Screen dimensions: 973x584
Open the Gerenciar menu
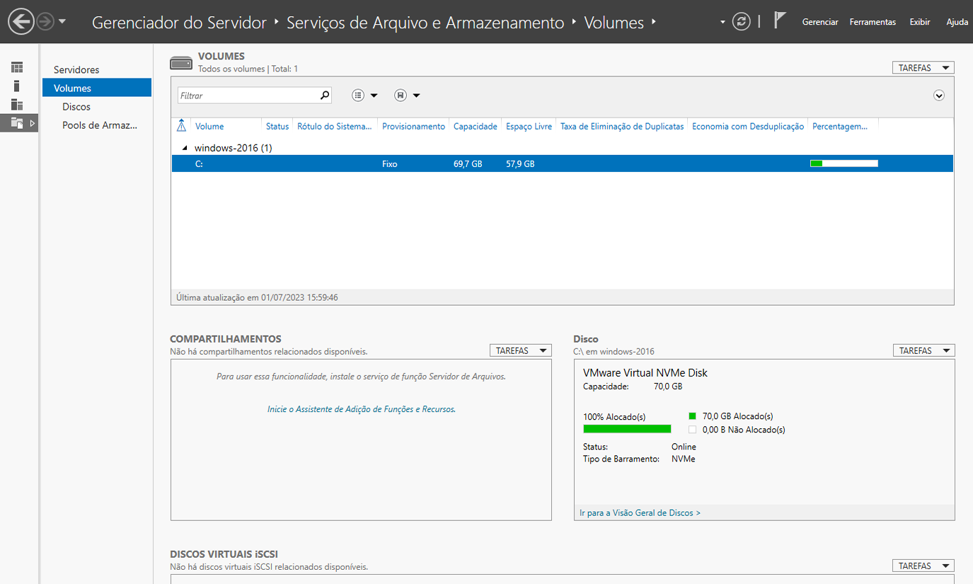coord(819,22)
